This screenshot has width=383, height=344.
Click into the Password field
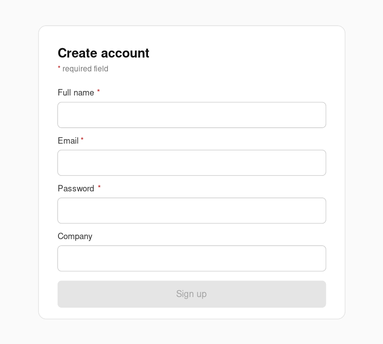click(x=191, y=211)
